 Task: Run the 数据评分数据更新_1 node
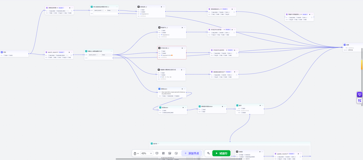tap(309, 14)
